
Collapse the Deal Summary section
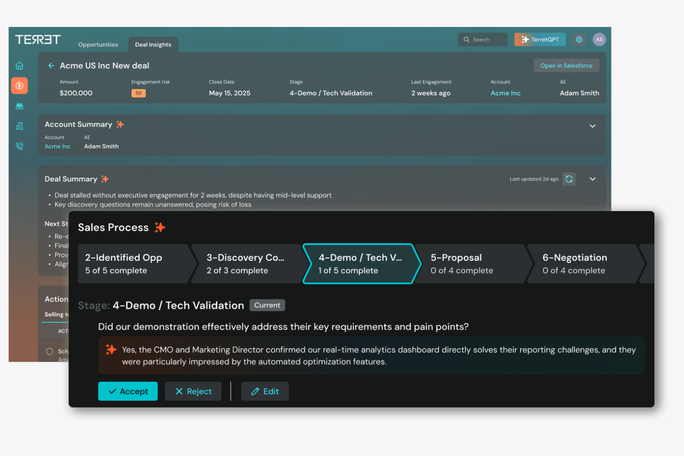tap(592, 179)
